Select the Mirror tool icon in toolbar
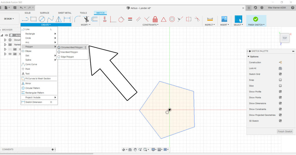 (59, 19)
